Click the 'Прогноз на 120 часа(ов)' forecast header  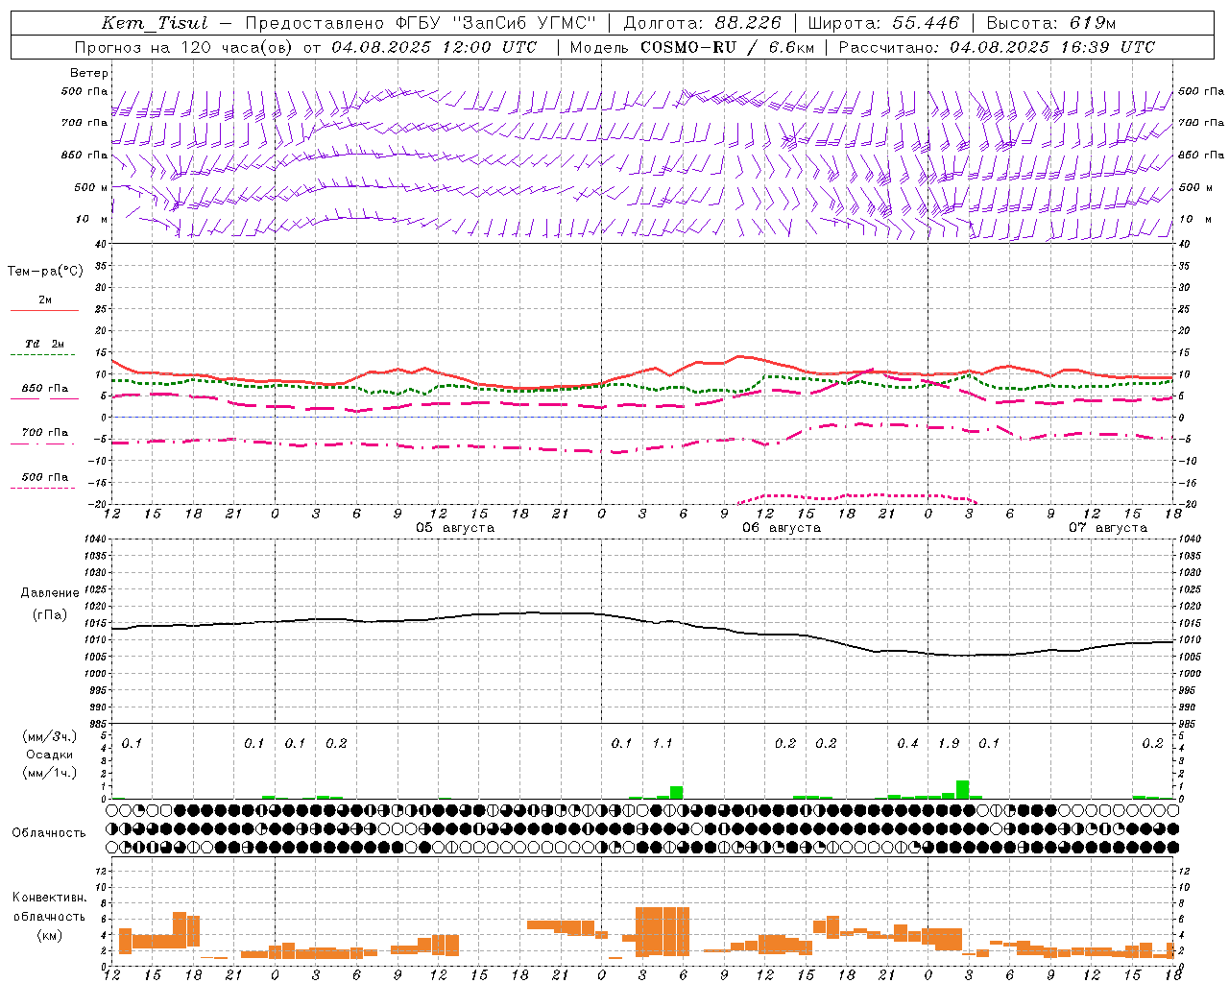point(185,47)
